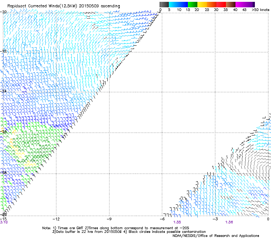Click the NOAA/NESDIS credit line

pos(216,236)
